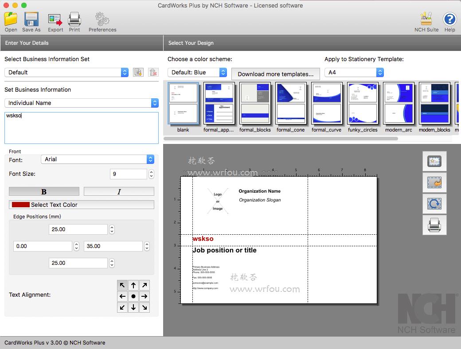Toggle Italic text formatting

(119, 191)
